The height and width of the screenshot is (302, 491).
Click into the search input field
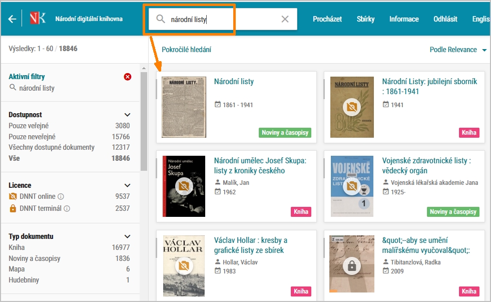click(x=224, y=19)
